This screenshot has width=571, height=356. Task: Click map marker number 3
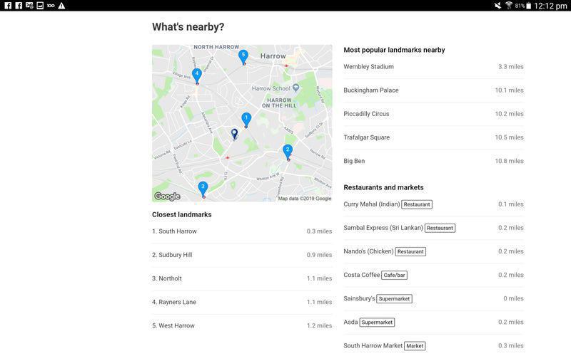point(203,188)
